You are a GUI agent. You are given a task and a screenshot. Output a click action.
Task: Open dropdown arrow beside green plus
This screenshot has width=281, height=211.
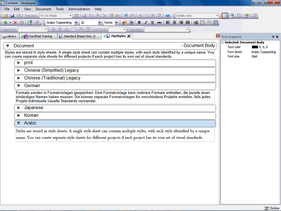point(10,23)
